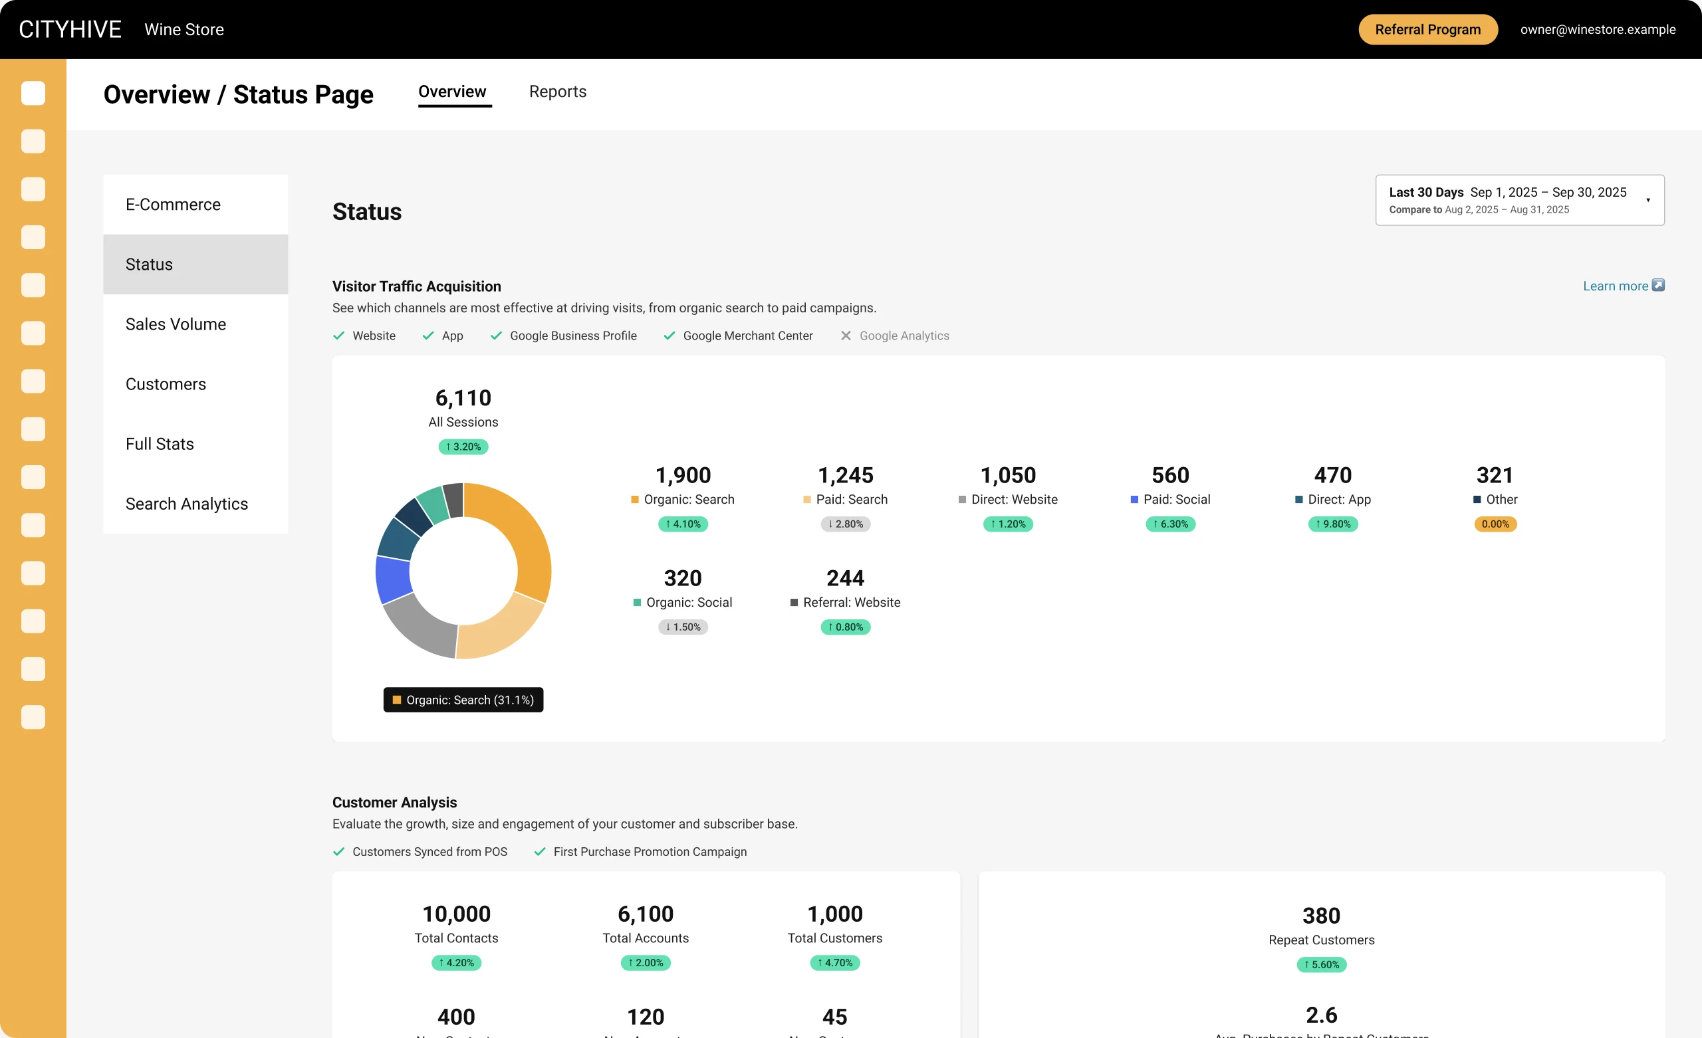Click the 3.20% badge under All Sessions
The width and height of the screenshot is (1702, 1038).
463,447
